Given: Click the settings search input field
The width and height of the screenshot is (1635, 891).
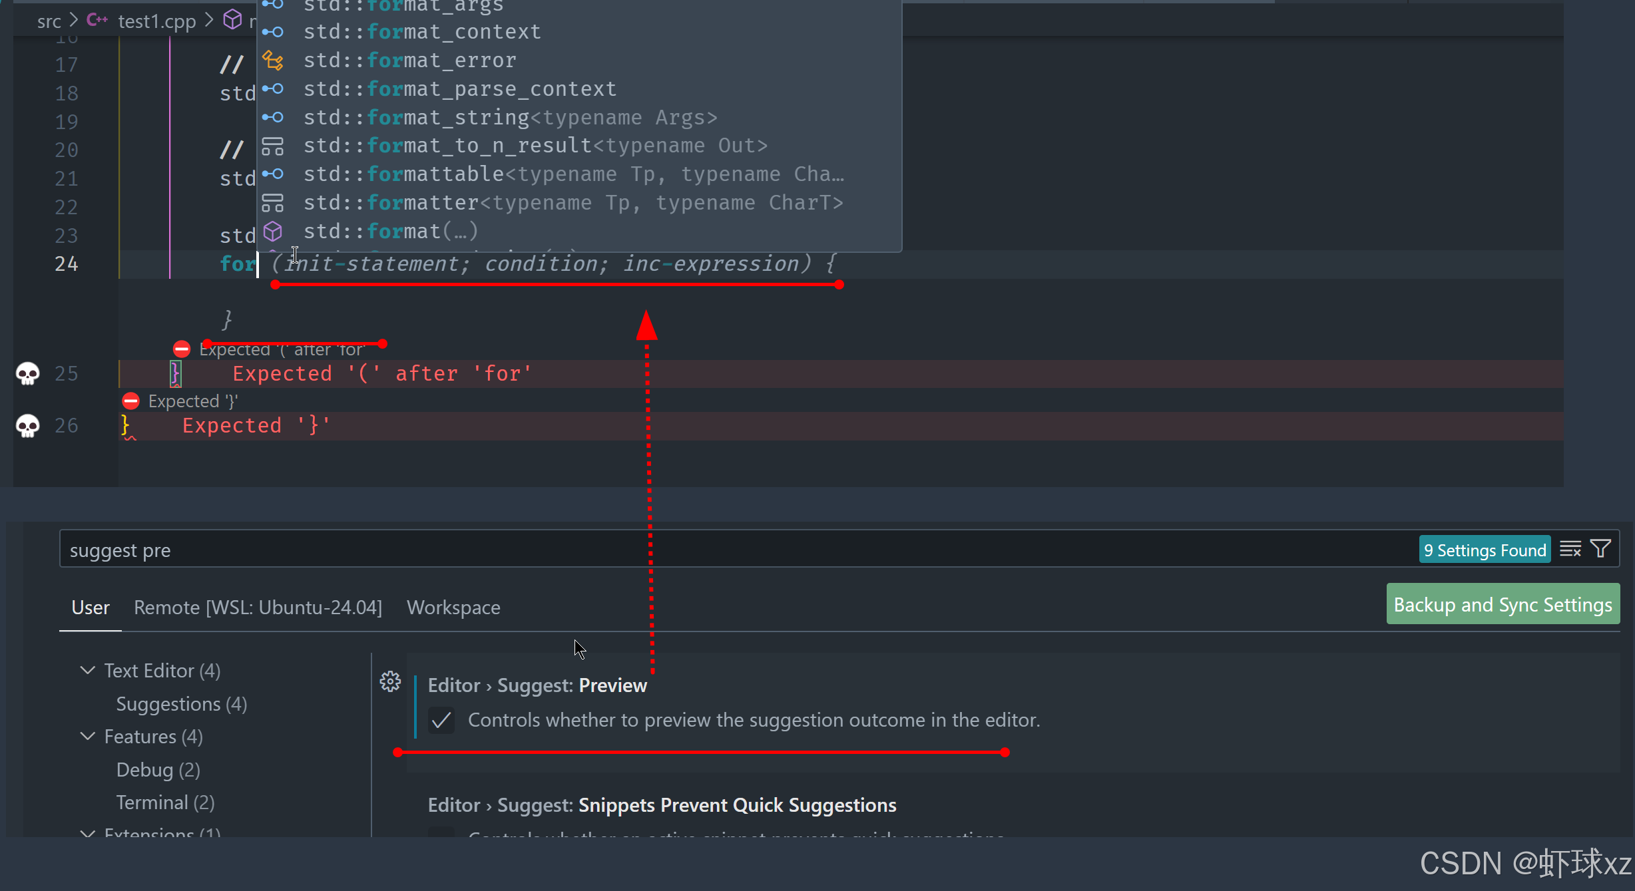Looking at the screenshot, I should tap(732, 550).
